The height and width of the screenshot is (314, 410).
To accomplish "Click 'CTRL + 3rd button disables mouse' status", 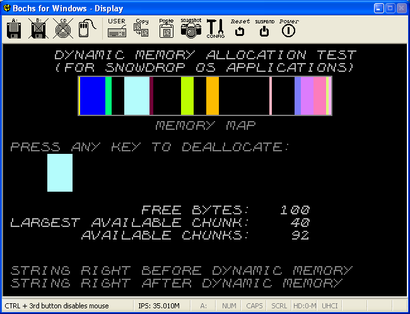I will (57, 306).
